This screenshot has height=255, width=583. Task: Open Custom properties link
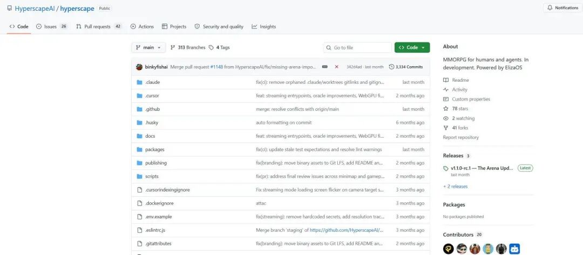pyautogui.click(x=466, y=100)
